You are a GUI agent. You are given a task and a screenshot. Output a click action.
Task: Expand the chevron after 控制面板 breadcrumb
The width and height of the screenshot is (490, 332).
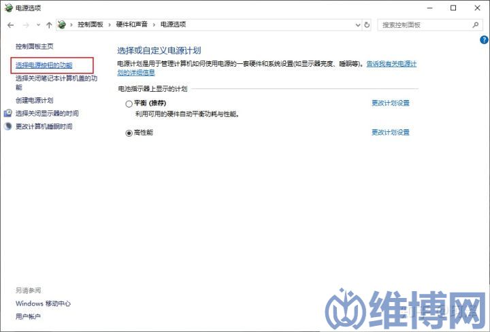pyautogui.click(x=110, y=24)
